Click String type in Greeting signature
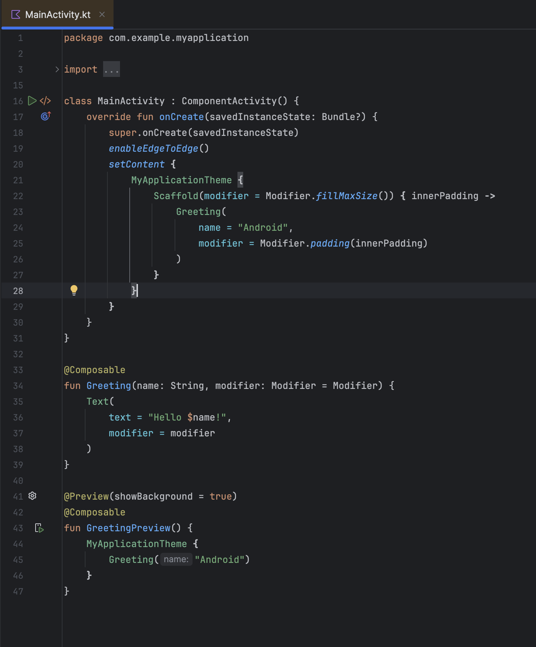Viewport: 536px width, 647px height. click(187, 386)
